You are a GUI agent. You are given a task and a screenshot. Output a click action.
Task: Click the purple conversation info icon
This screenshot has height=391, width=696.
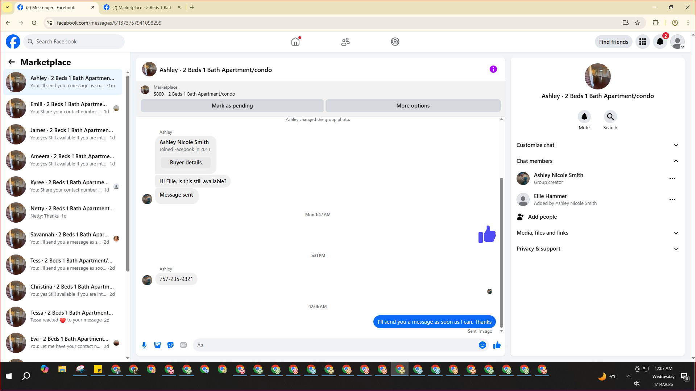[493, 69]
